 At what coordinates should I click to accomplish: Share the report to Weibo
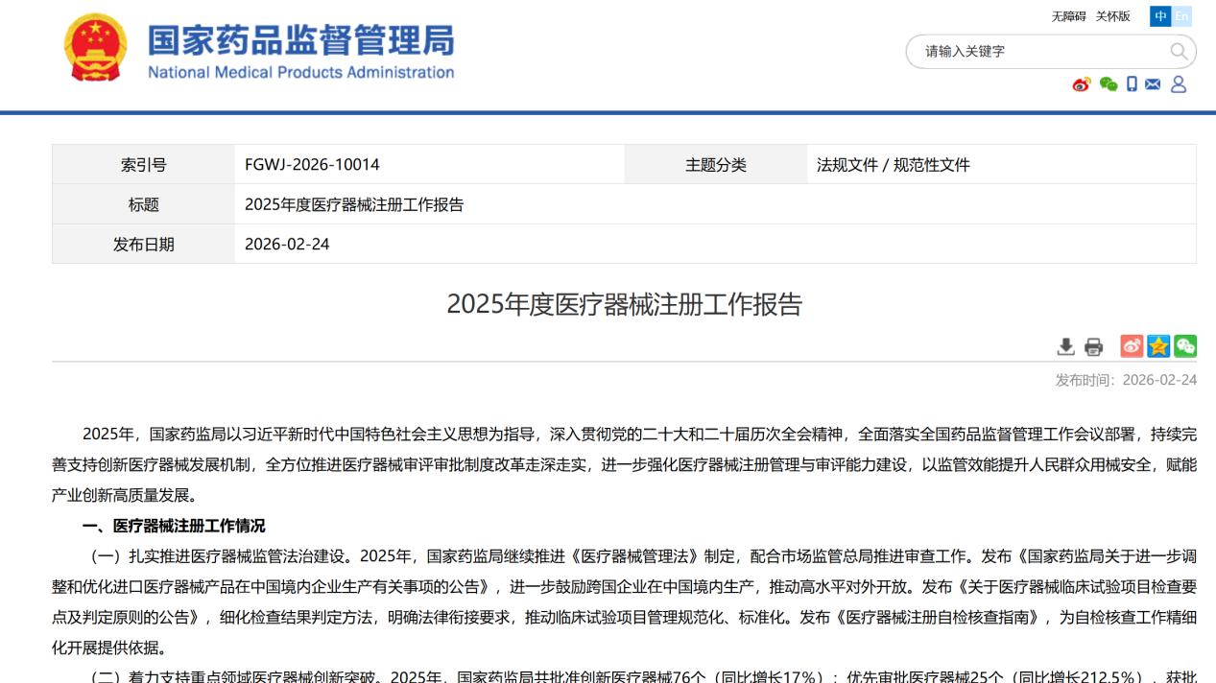(1130, 345)
